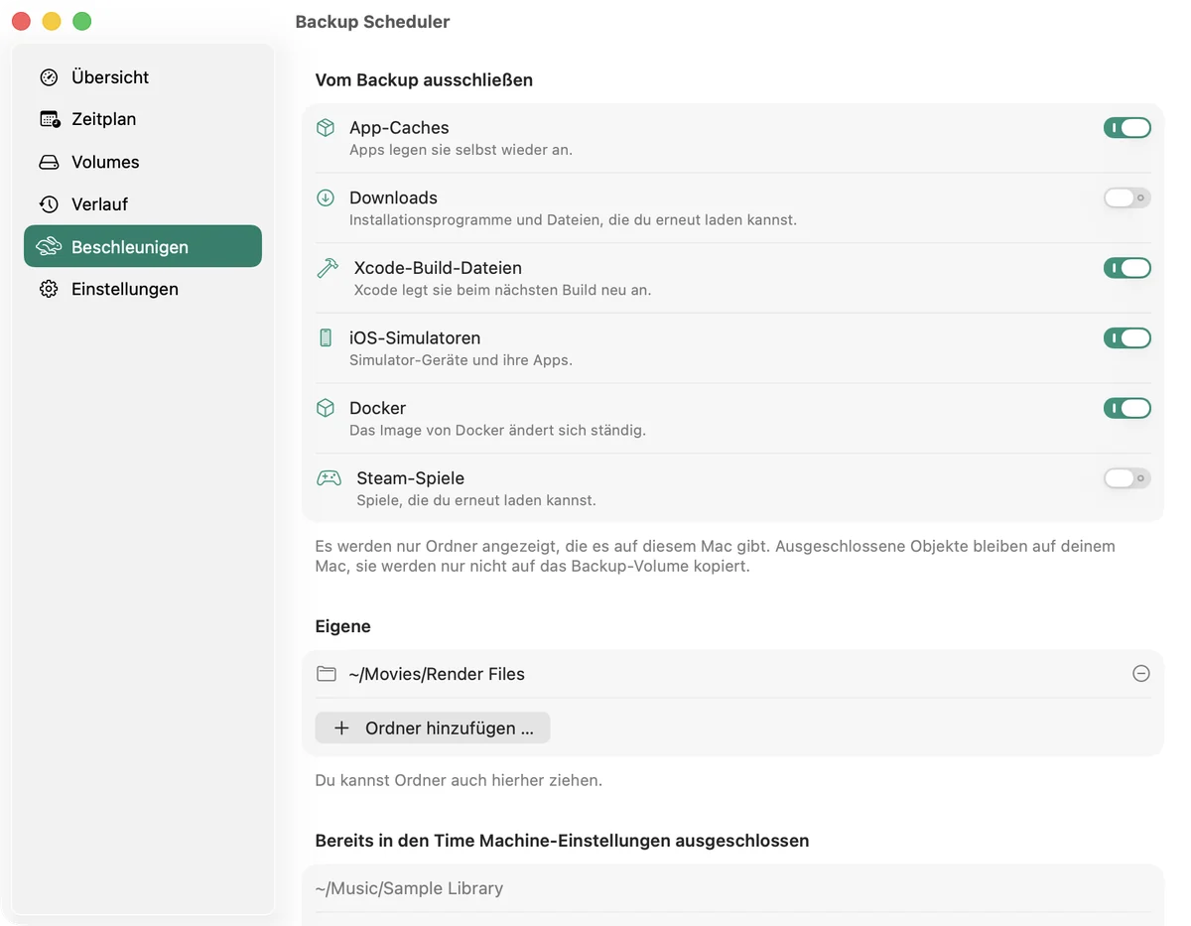
Task: Click 'Simulator-Geräte und ihre Apps.' description
Action: tap(461, 360)
